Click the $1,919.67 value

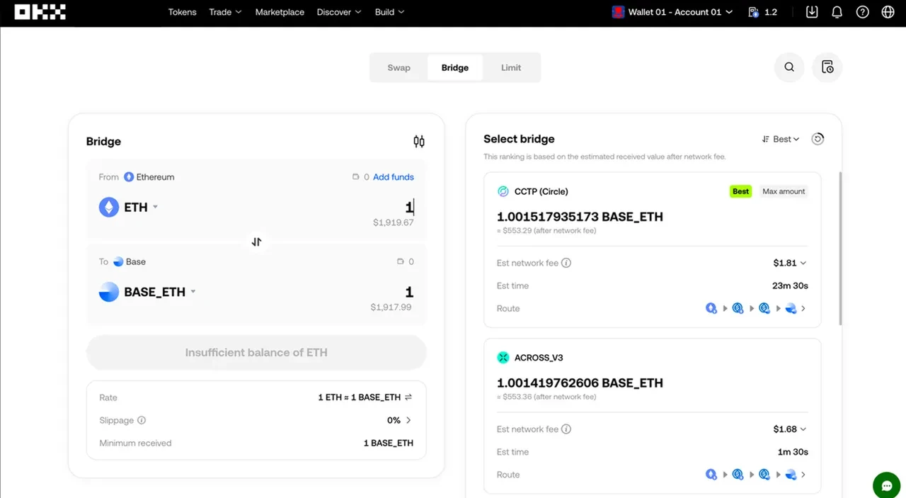click(394, 222)
